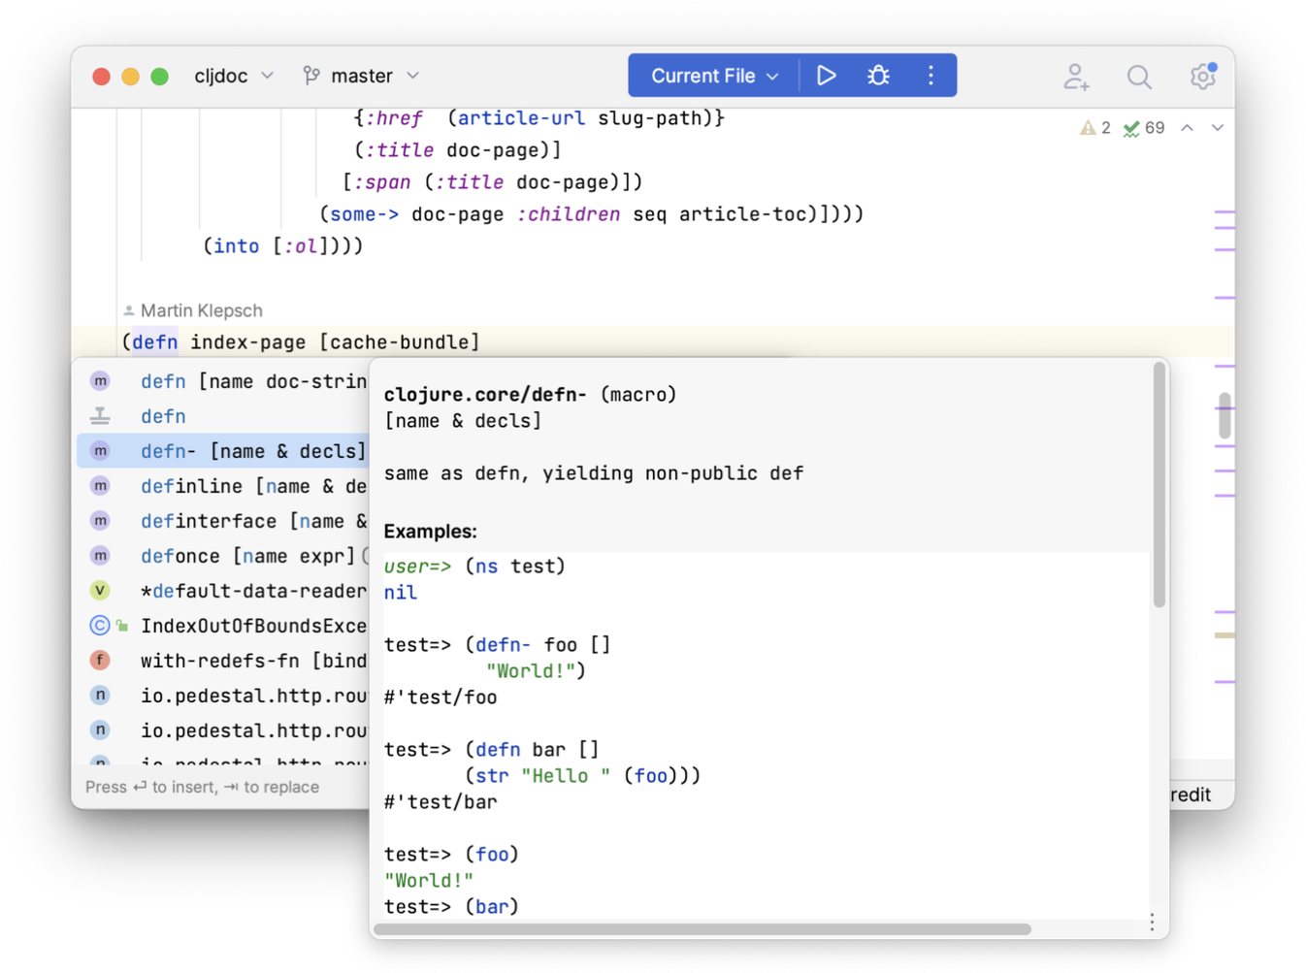Viewport: 1306px width, 973px height.
Task: Select the definterface completion item
Action: [223, 521]
